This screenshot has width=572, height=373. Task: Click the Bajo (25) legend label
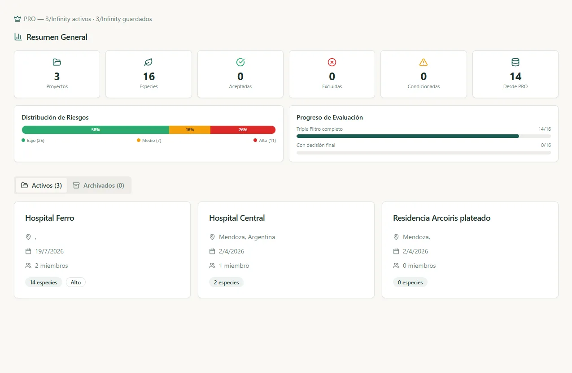pyautogui.click(x=35, y=141)
